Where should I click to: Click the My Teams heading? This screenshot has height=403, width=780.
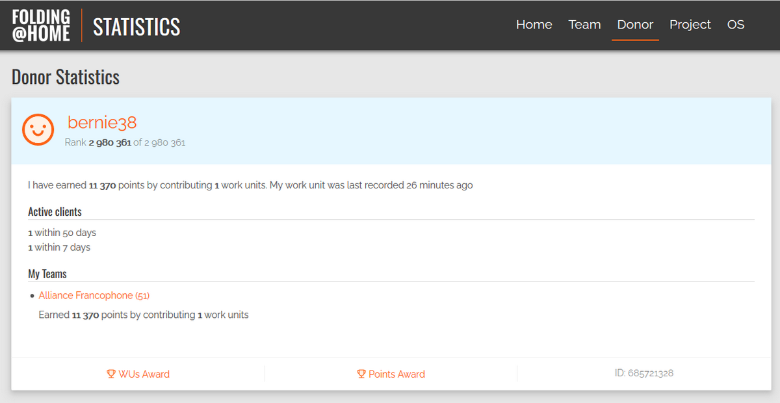(47, 274)
